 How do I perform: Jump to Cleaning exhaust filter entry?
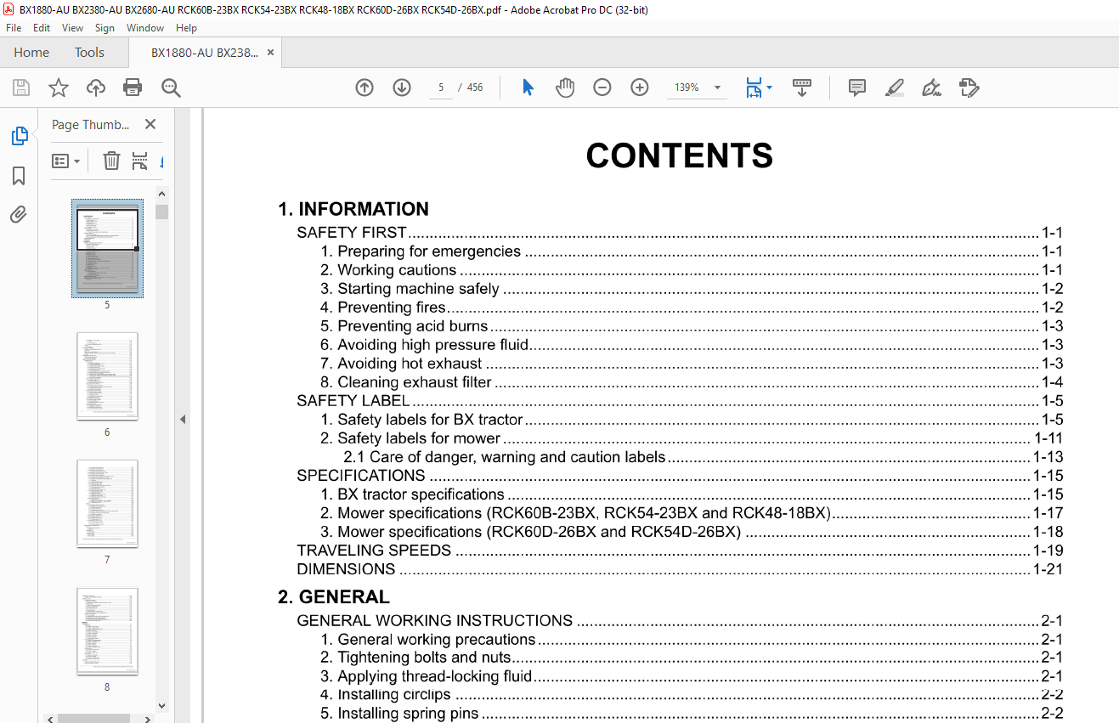coord(692,382)
